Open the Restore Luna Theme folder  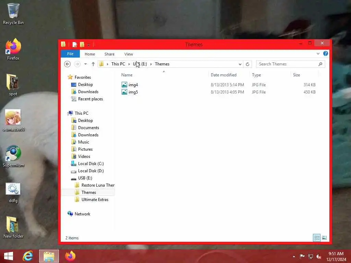coord(98,185)
